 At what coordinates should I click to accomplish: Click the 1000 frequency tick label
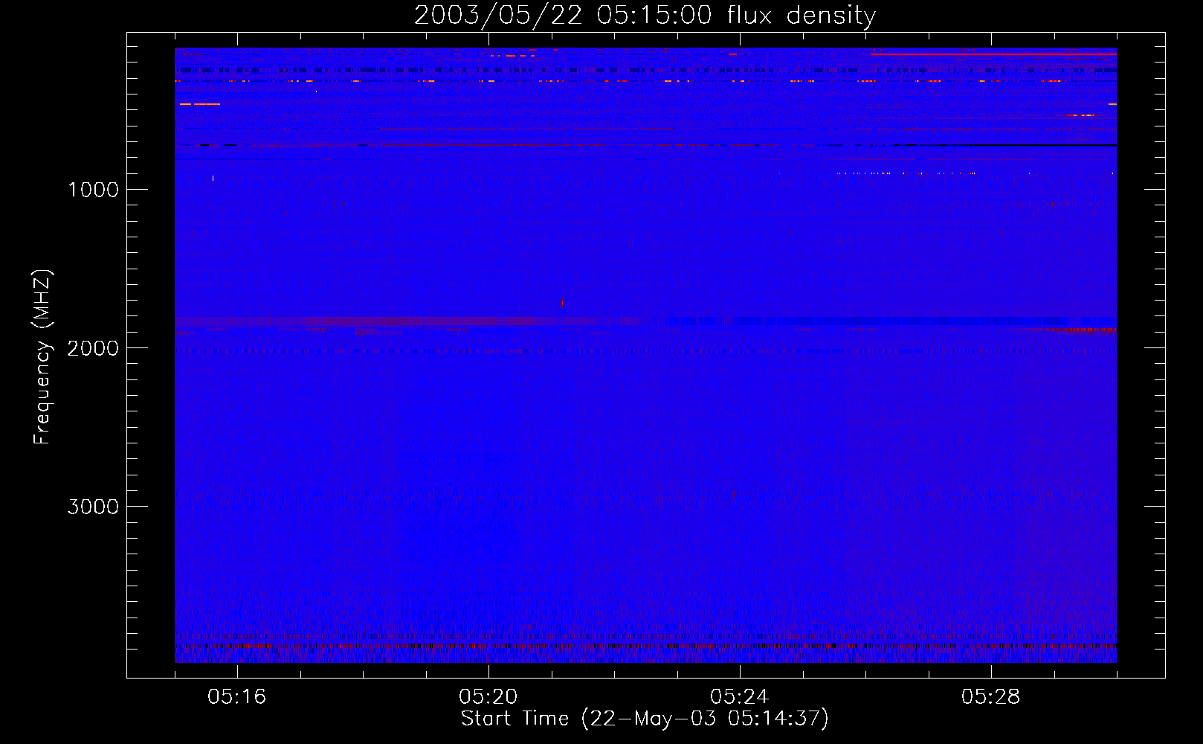click(94, 190)
